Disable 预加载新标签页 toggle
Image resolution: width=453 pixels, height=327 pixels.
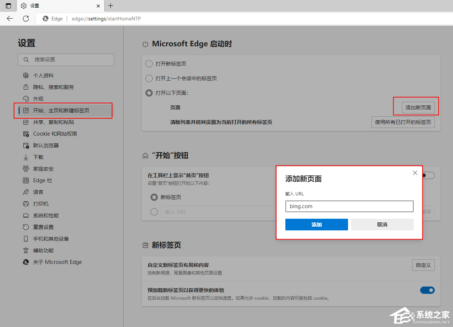click(x=427, y=290)
